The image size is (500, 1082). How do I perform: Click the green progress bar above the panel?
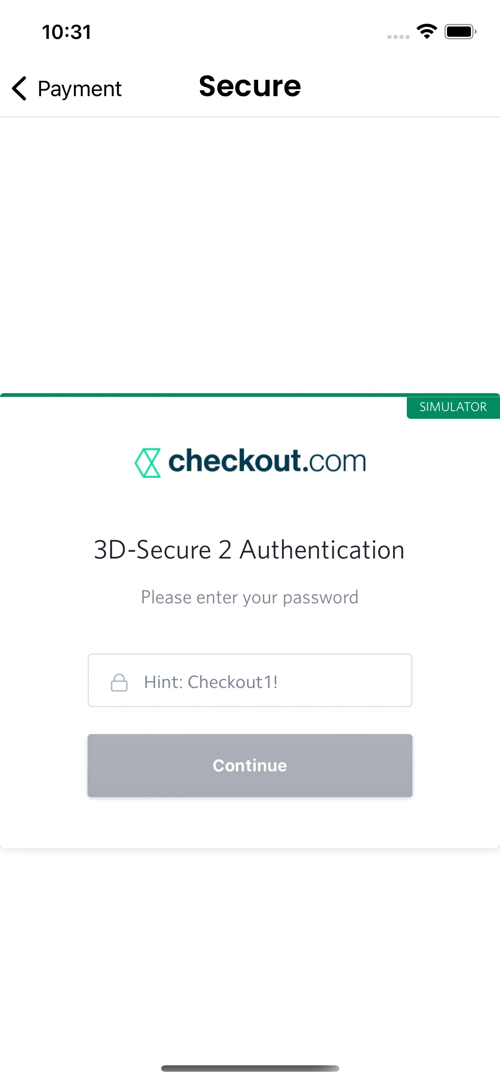pos(250,395)
